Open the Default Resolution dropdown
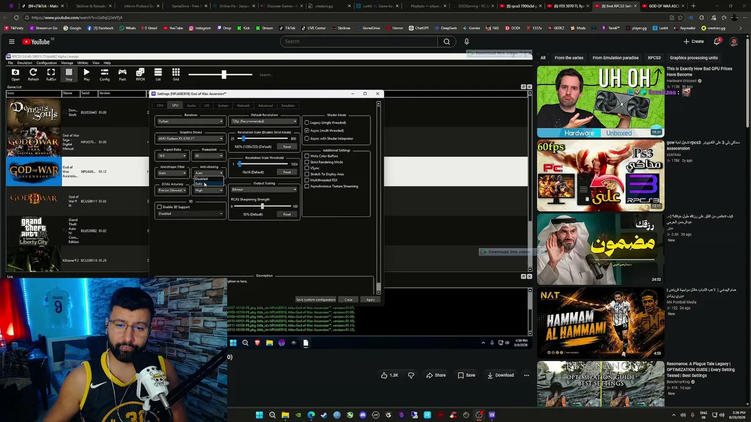Image resolution: width=751 pixels, height=422 pixels. [x=264, y=121]
